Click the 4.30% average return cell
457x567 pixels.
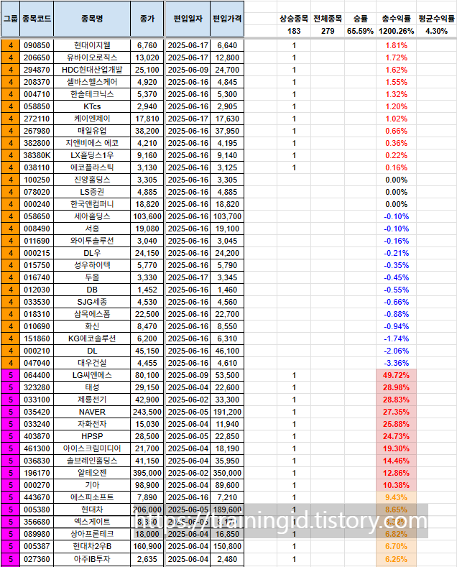click(x=437, y=31)
